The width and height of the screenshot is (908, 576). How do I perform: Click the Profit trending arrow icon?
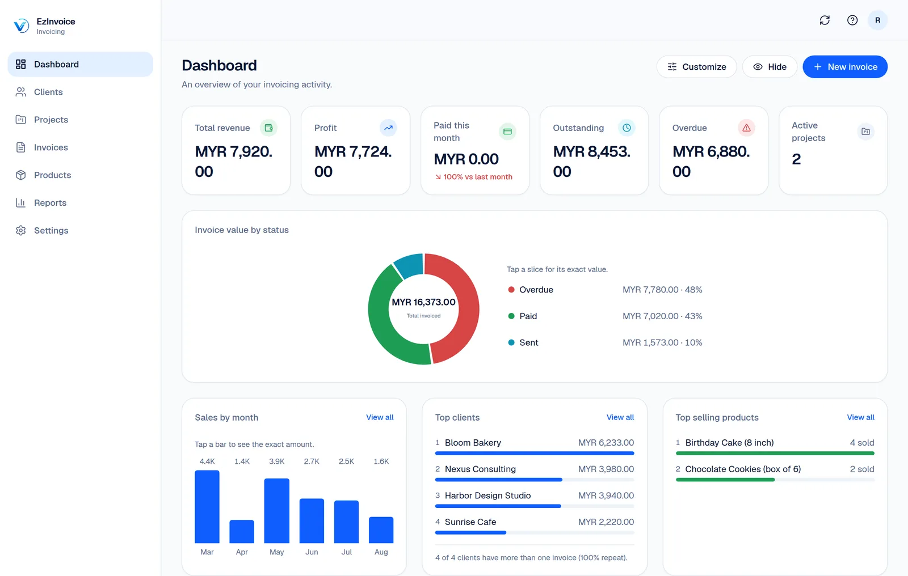point(388,128)
